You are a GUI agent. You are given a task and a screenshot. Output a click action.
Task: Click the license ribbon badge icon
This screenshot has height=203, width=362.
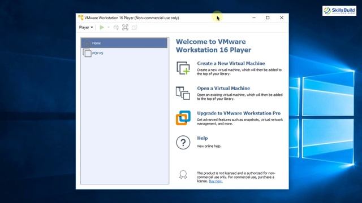[183, 174]
